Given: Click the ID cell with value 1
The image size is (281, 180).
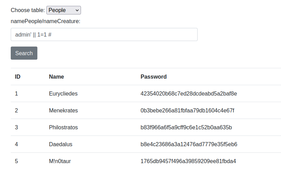Looking at the screenshot, I should click(x=16, y=93).
